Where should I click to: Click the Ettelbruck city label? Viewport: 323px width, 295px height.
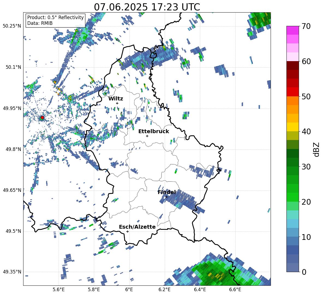(154, 132)
